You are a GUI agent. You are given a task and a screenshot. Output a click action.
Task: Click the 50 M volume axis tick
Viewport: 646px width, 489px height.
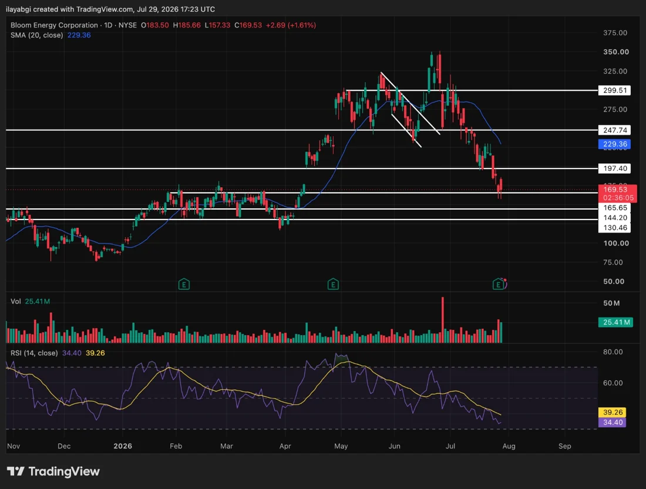611,303
